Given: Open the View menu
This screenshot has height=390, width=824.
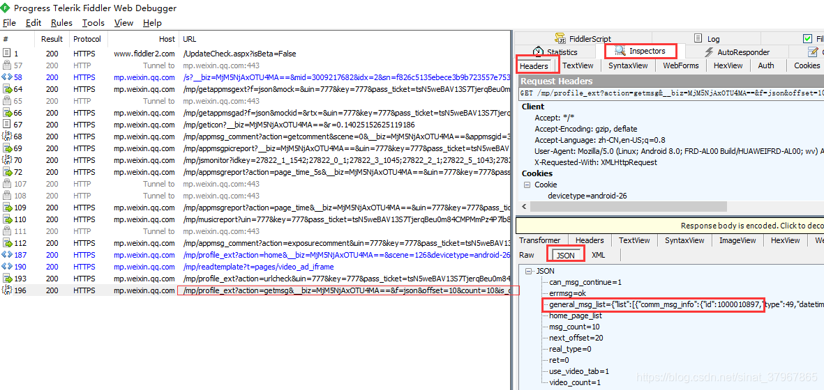Looking at the screenshot, I should 124,23.
